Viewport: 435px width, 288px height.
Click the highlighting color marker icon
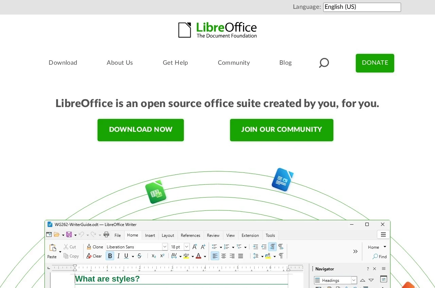pos(186,256)
